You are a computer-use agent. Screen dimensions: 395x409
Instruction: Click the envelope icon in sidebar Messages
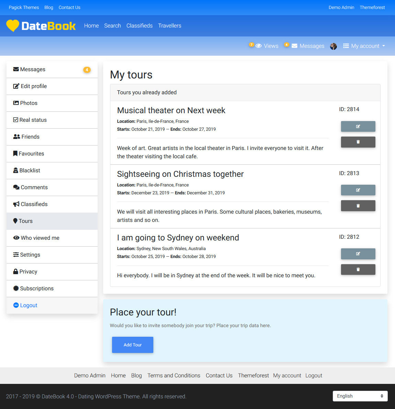coord(16,69)
